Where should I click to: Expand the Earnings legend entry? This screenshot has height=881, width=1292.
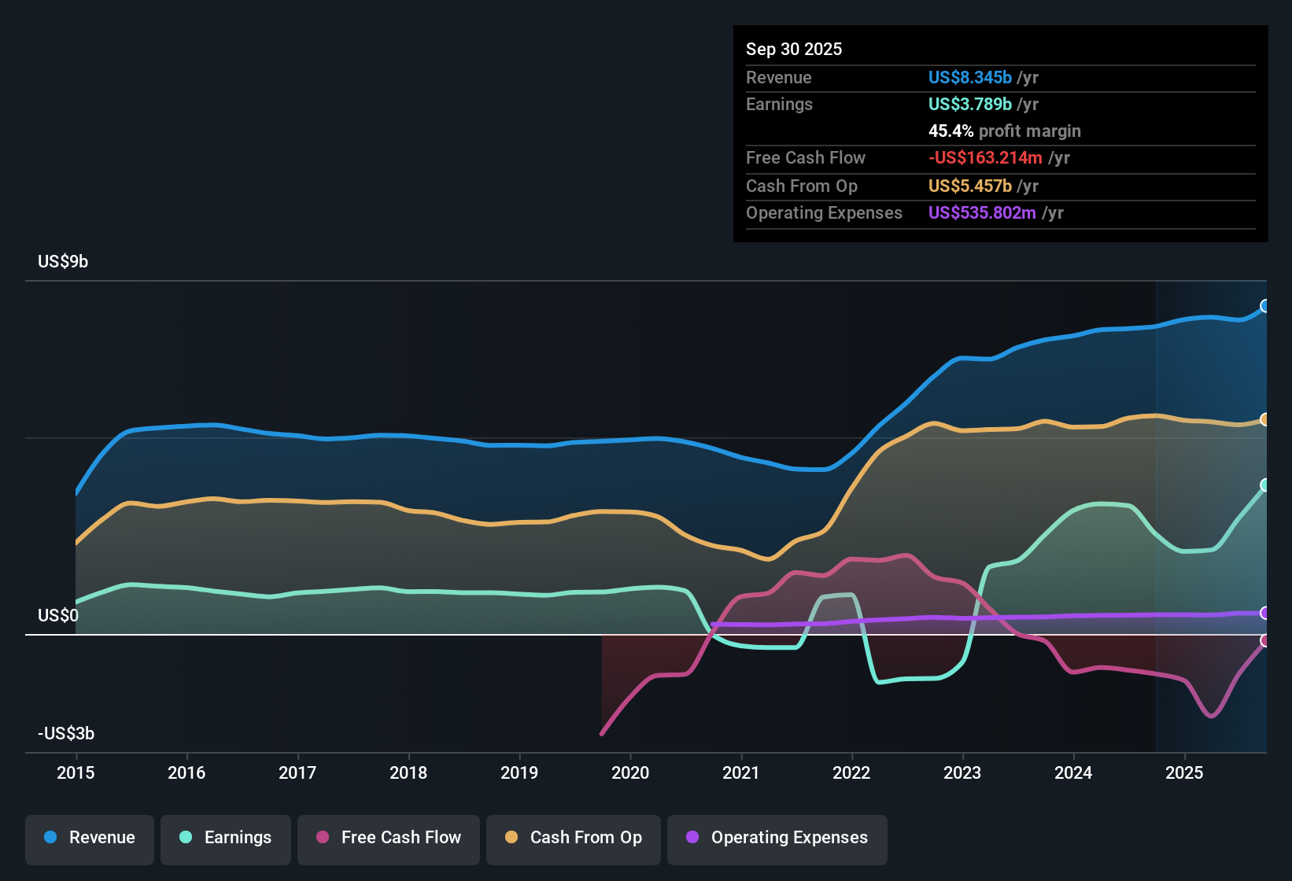(226, 838)
